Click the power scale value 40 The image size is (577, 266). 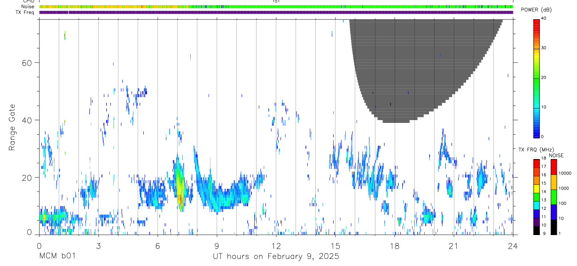click(x=544, y=19)
